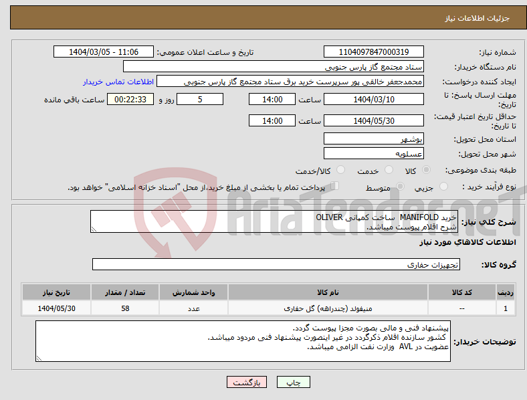Screen dimensions: 527x400
Task: Click the اطلاعات کالاهای مورد نیاز section heading
Action: click(467, 242)
